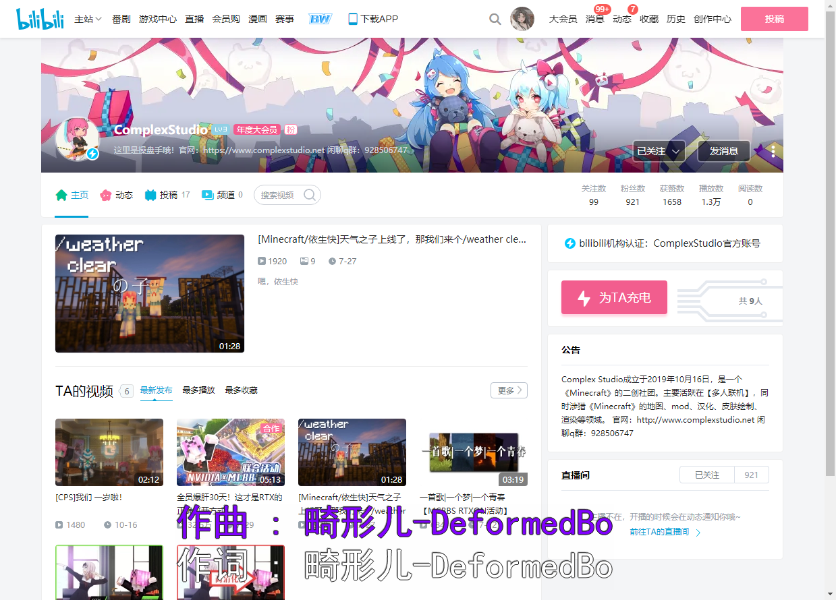
Task: Click 播放数 1.3万 stat
Action: [711, 195]
